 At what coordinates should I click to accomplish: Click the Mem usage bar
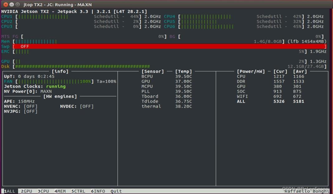[x=149, y=41]
